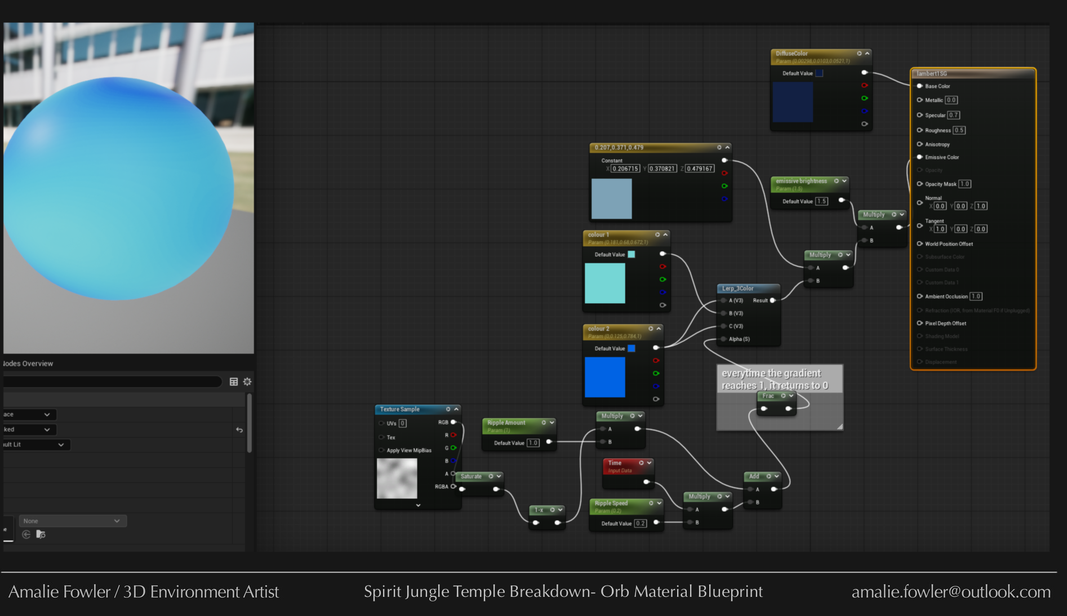Image resolution: width=1067 pixels, height=616 pixels.
Task: Edit the constant X value 0.206715
Action: (x=625, y=169)
